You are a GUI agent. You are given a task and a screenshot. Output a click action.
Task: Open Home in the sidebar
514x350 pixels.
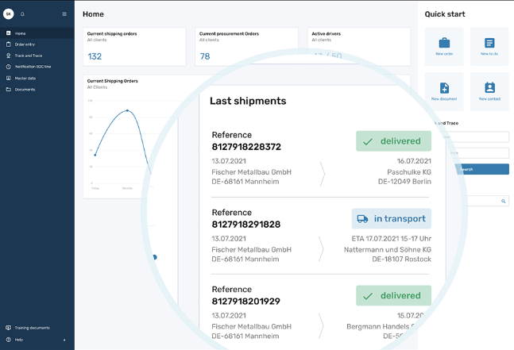(37, 33)
